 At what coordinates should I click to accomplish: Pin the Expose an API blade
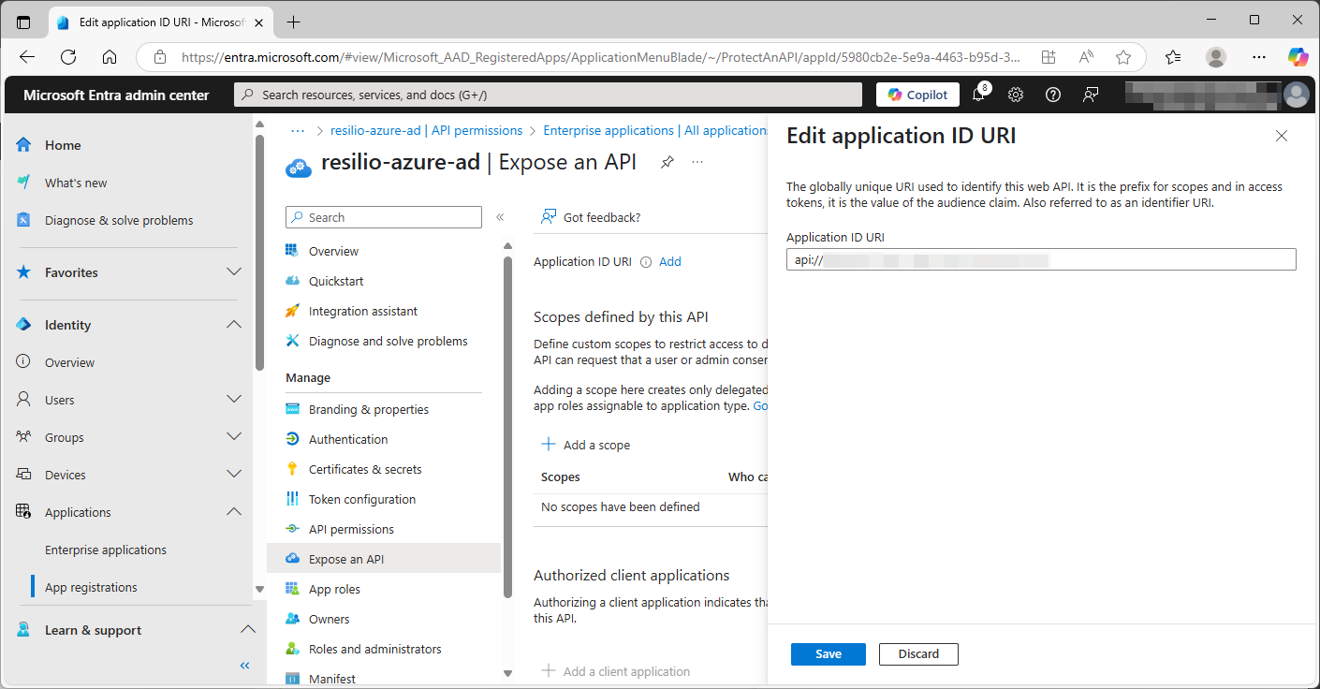pyautogui.click(x=667, y=162)
